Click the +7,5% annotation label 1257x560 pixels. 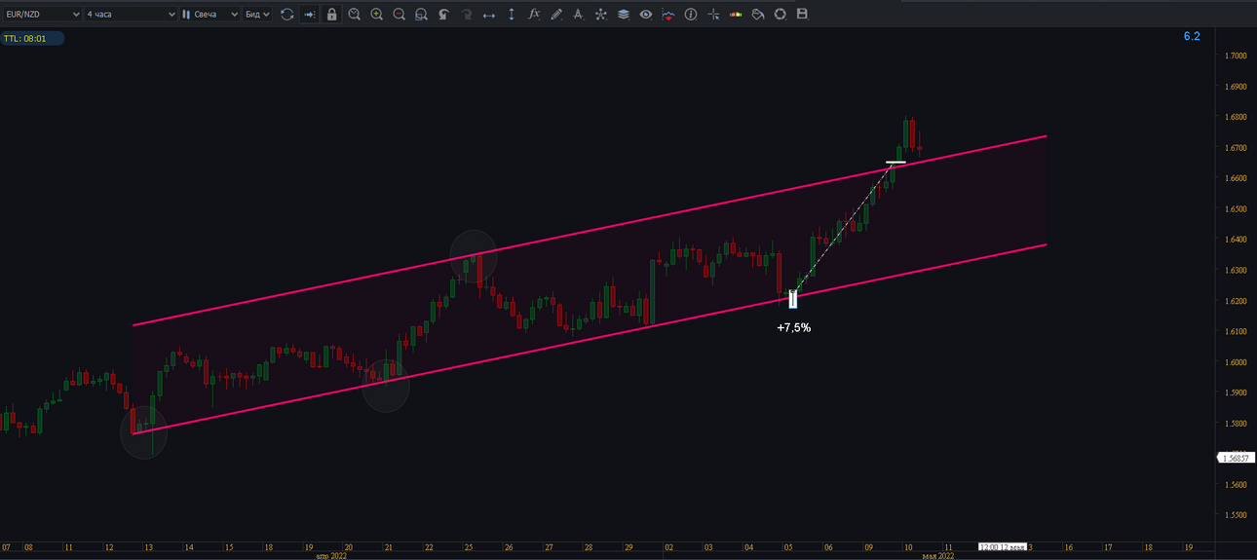793,328
